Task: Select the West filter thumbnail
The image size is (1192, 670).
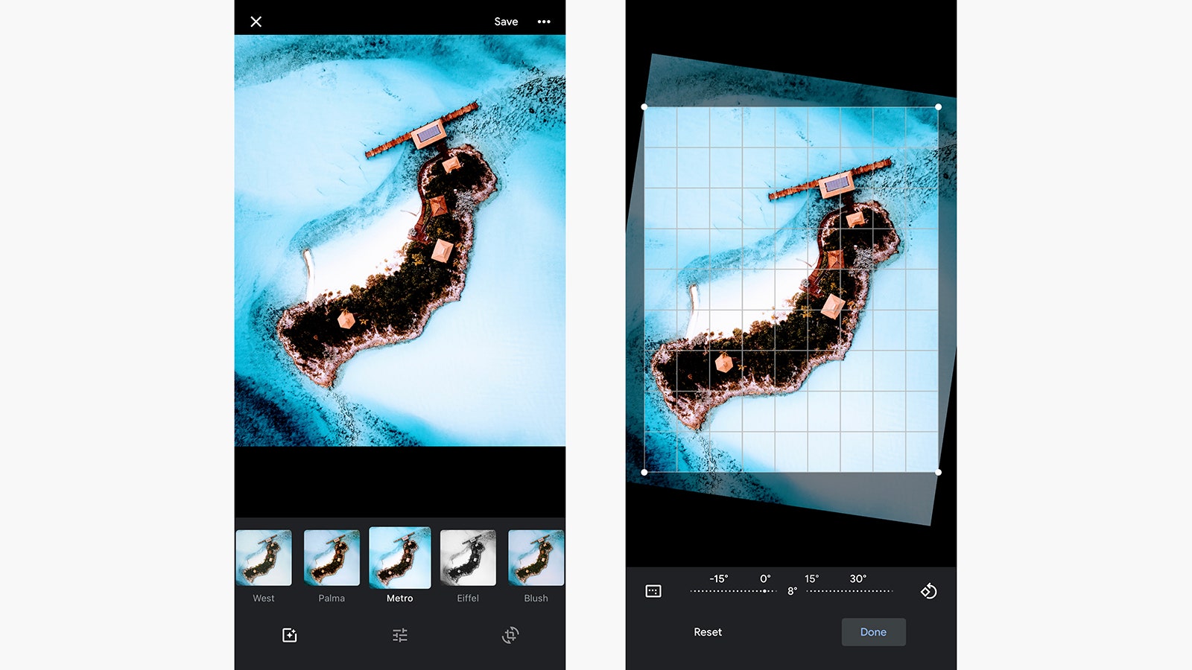Action: 264,558
